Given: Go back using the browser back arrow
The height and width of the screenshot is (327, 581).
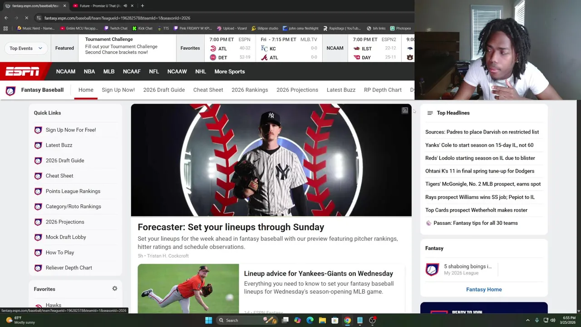Looking at the screenshot, I should click(x=6, y=18).
